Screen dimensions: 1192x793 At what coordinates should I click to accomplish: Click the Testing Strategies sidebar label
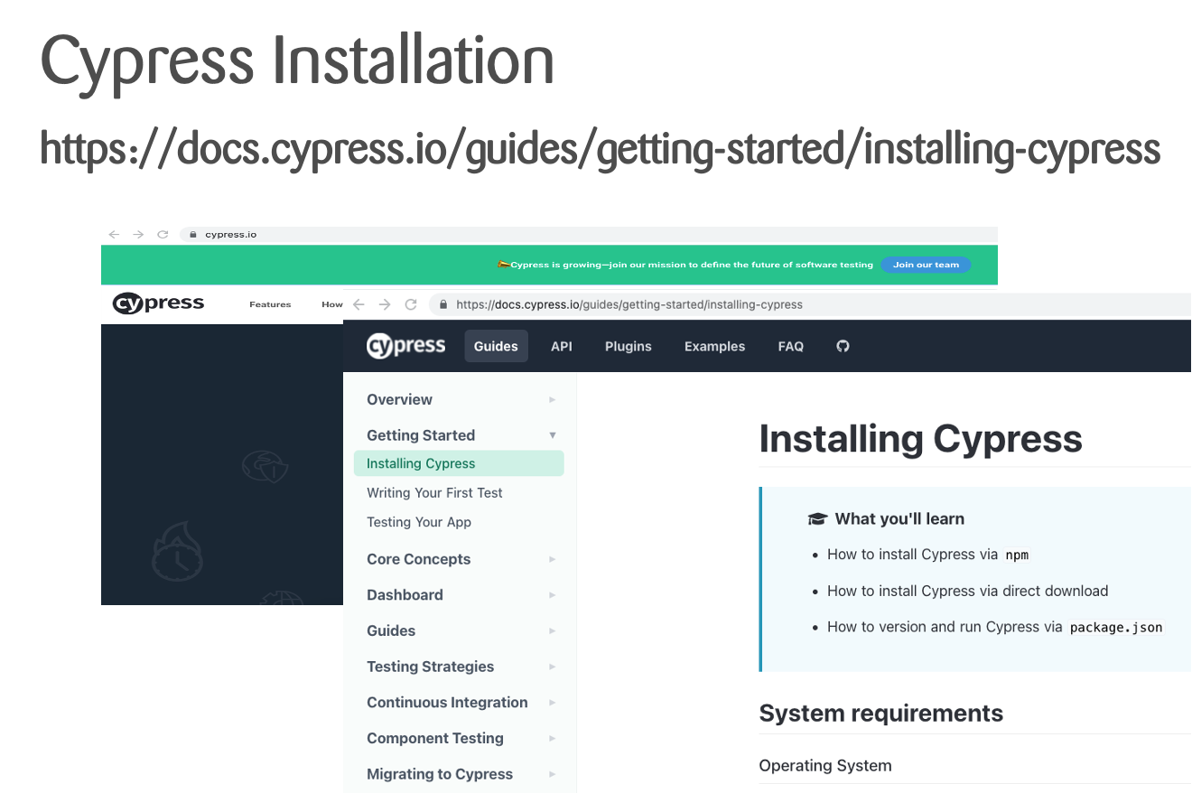tap(430, 667)
